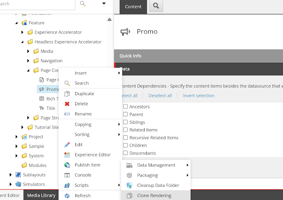The width and height of the screenshot is (283, 200).
Task: Click the Media folder icon in tree
Action: point(36,51)
